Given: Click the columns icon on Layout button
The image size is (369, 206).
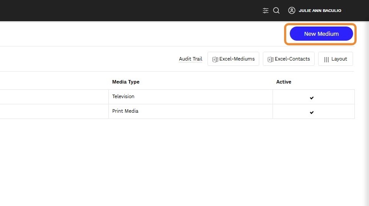Looking at the screenshot, I should [327, 59].
